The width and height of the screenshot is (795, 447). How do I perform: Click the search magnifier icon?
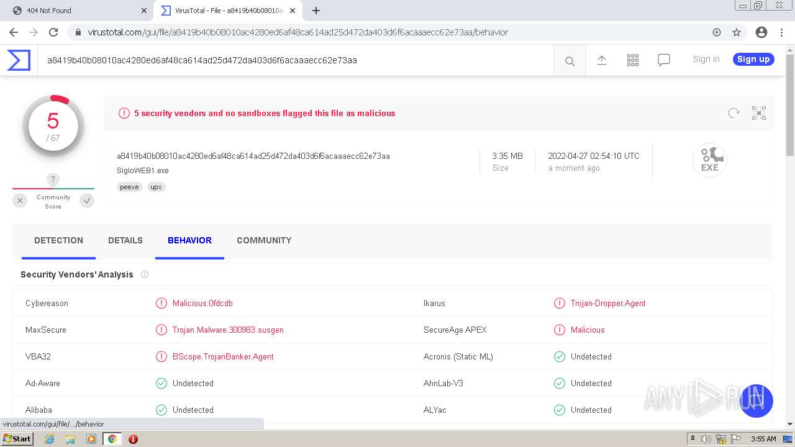click(x=570, y=61)
